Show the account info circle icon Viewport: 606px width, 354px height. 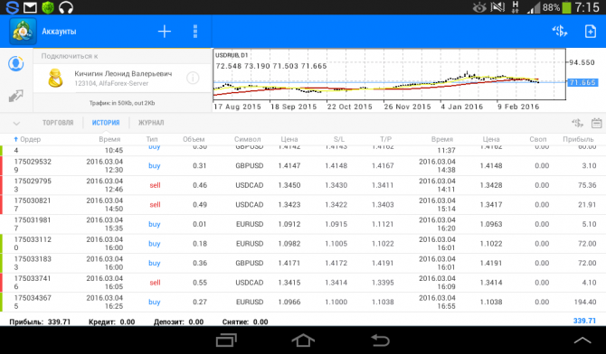pyautogui.click(x=193, y=79)
